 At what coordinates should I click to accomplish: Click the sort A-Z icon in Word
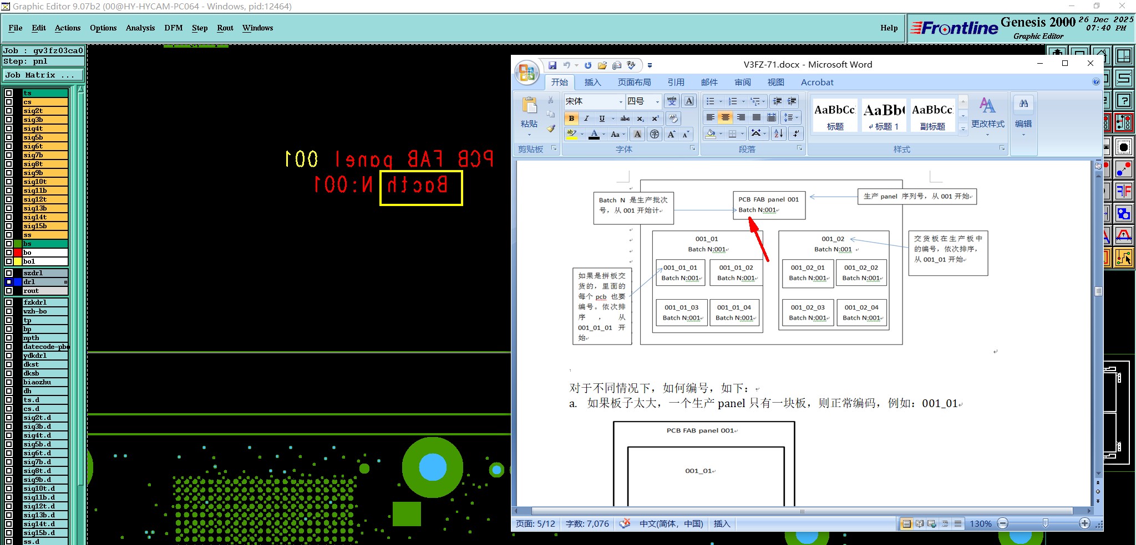coord(779,133)
